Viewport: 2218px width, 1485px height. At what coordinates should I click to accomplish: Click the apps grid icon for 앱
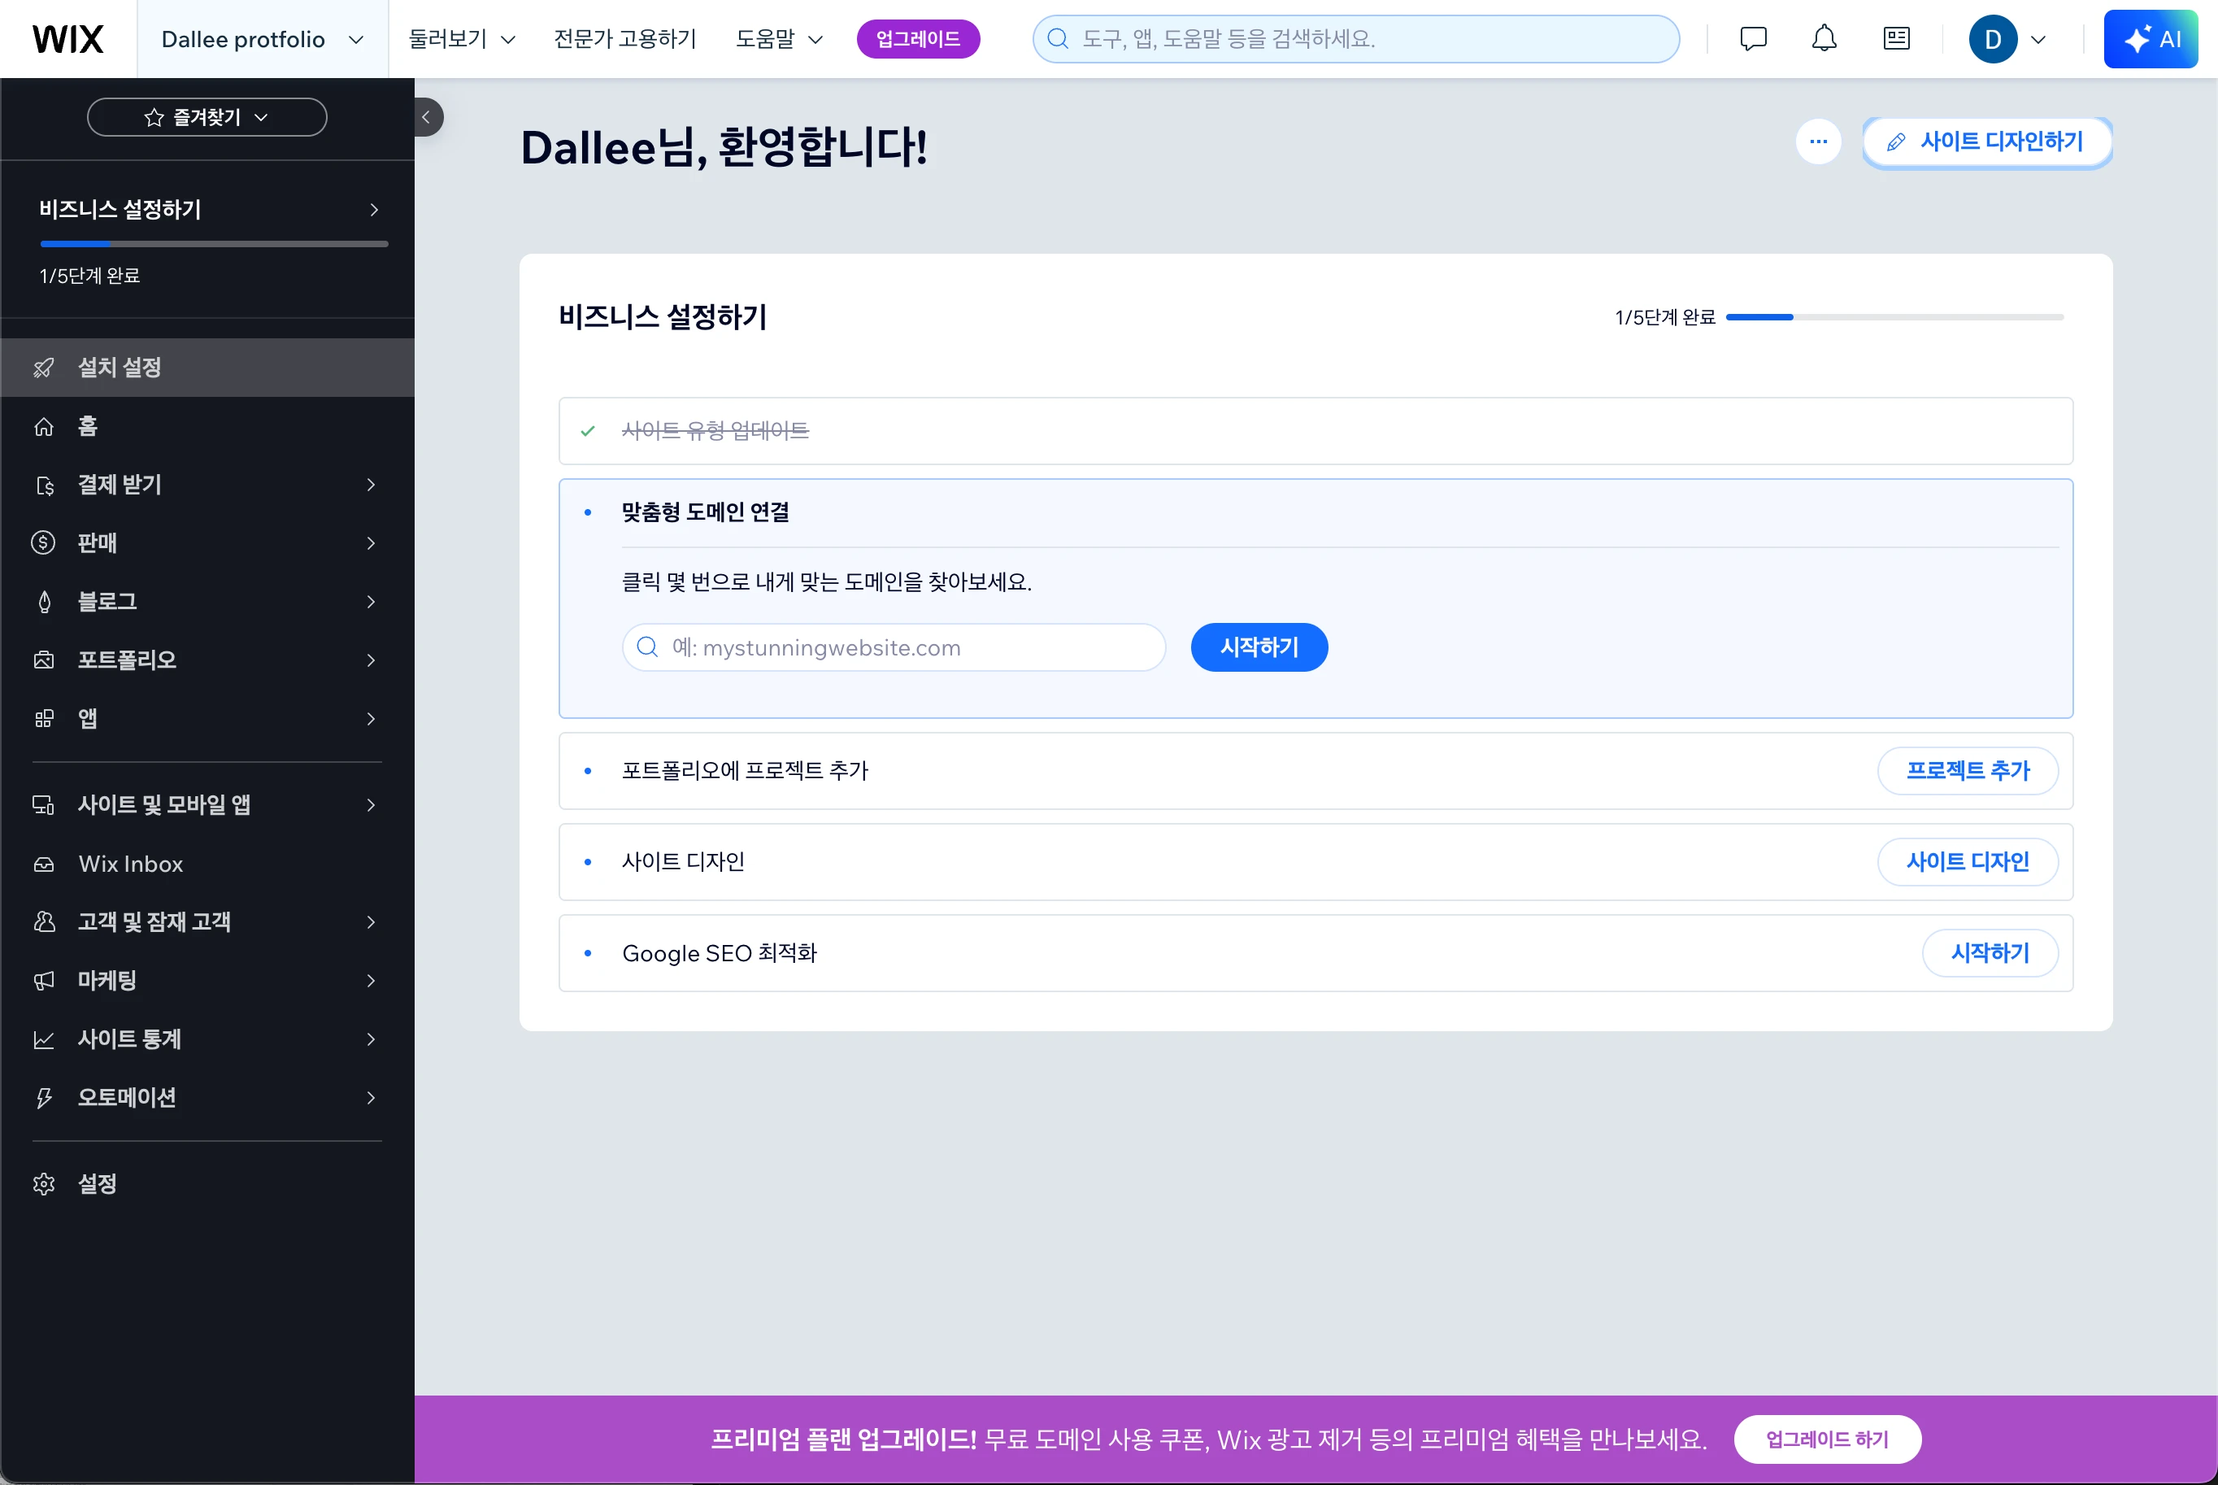pos(44,719)
